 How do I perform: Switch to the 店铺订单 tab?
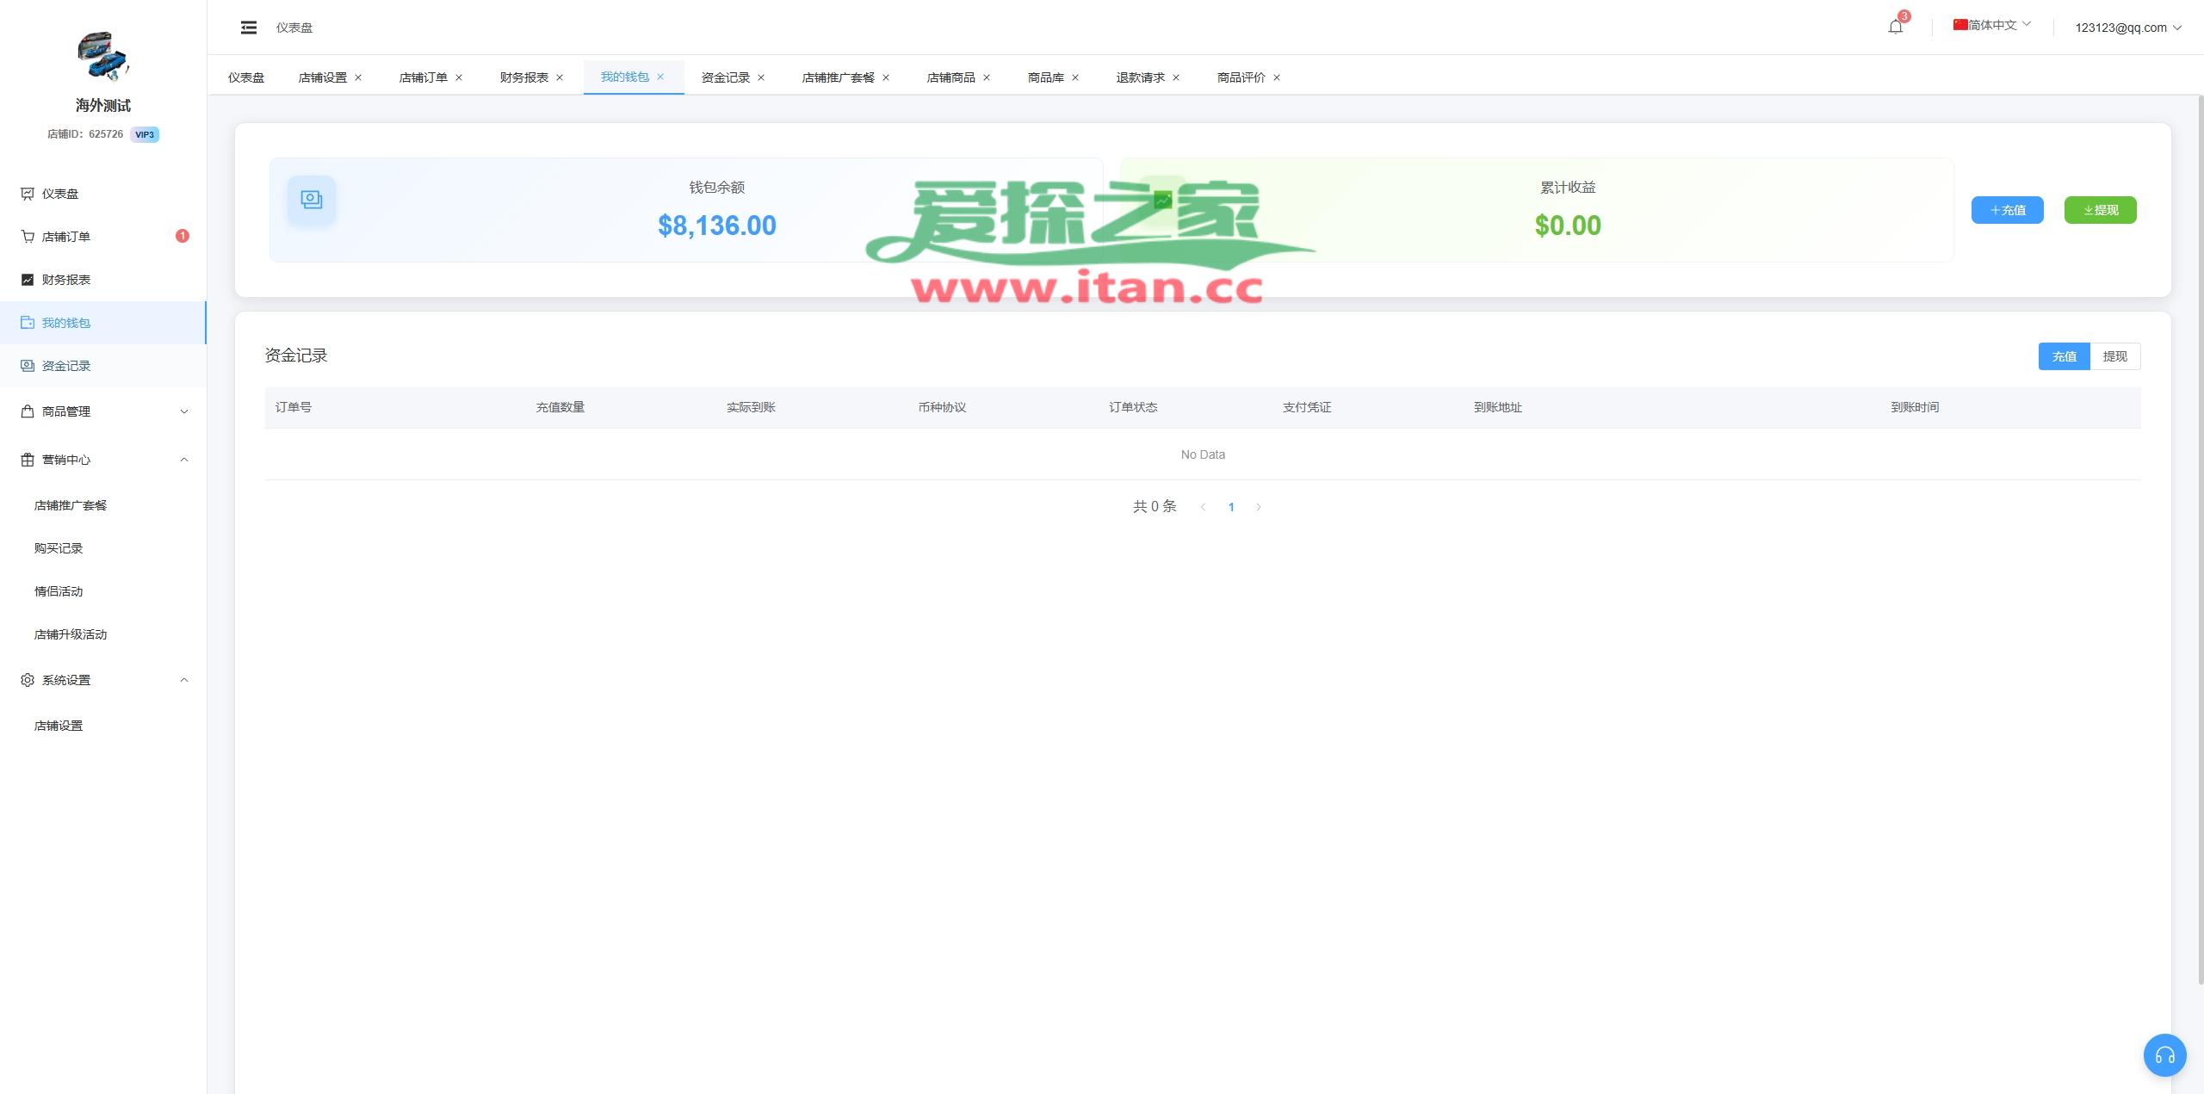(424, 77)
